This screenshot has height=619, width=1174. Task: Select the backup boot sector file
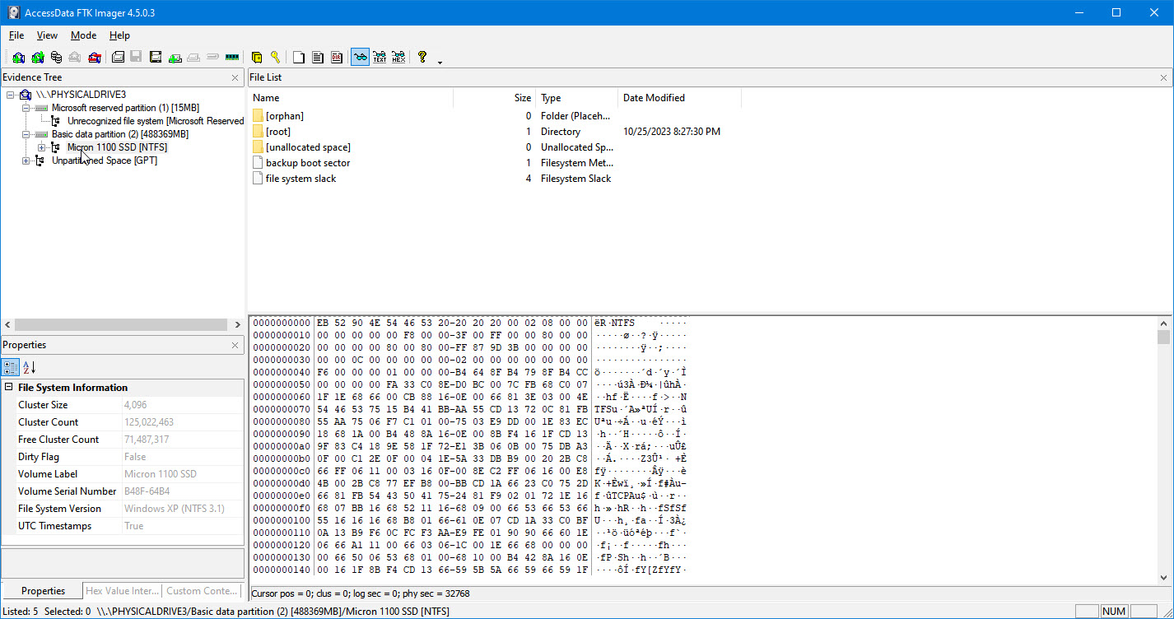(307, 163)
